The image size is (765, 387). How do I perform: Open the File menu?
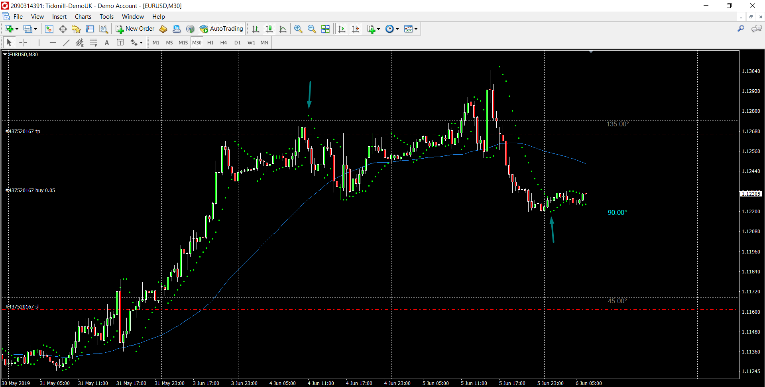tap(18, 17)
